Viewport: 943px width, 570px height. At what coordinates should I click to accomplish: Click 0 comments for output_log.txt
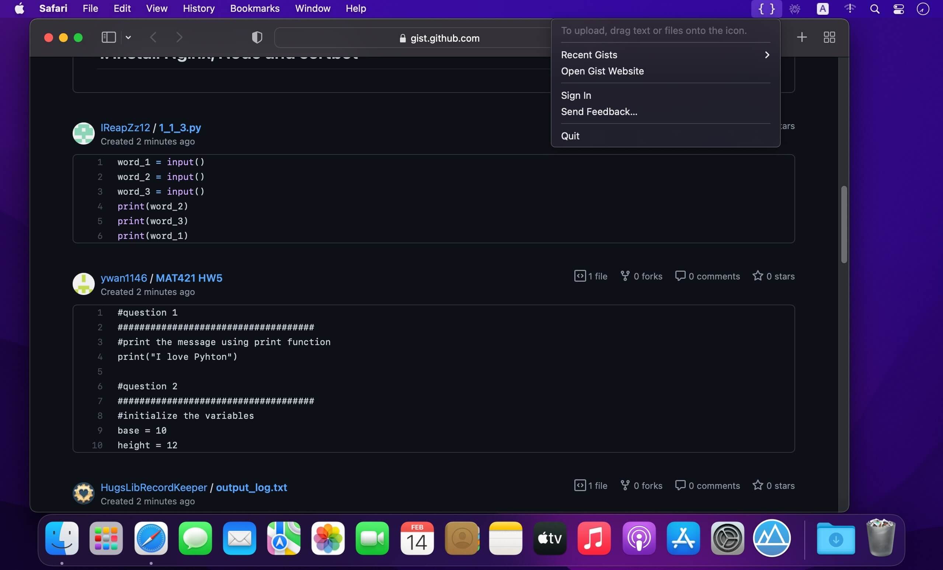pos(707,486)
